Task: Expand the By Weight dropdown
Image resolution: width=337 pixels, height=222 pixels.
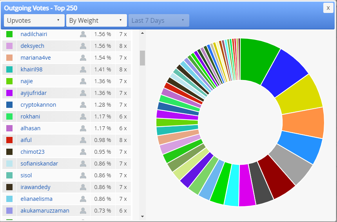Action: click(96, 20)
